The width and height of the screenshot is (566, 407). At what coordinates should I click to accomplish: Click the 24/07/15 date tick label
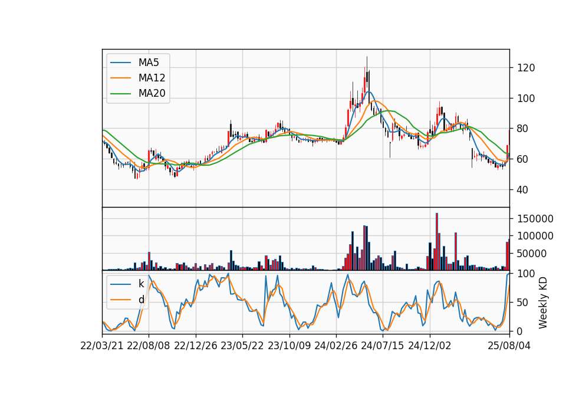(383, 346)
